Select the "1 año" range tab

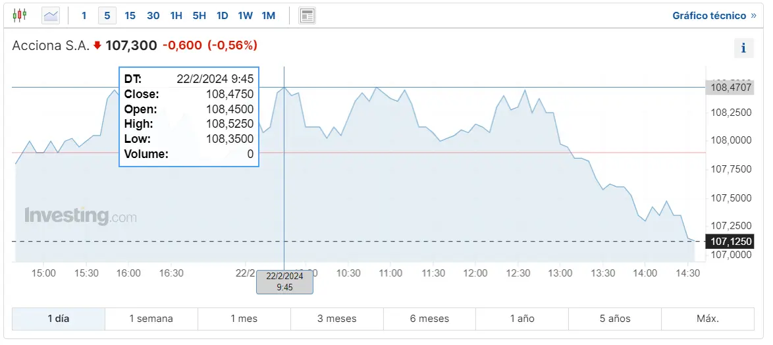click(x=522, y=319)
